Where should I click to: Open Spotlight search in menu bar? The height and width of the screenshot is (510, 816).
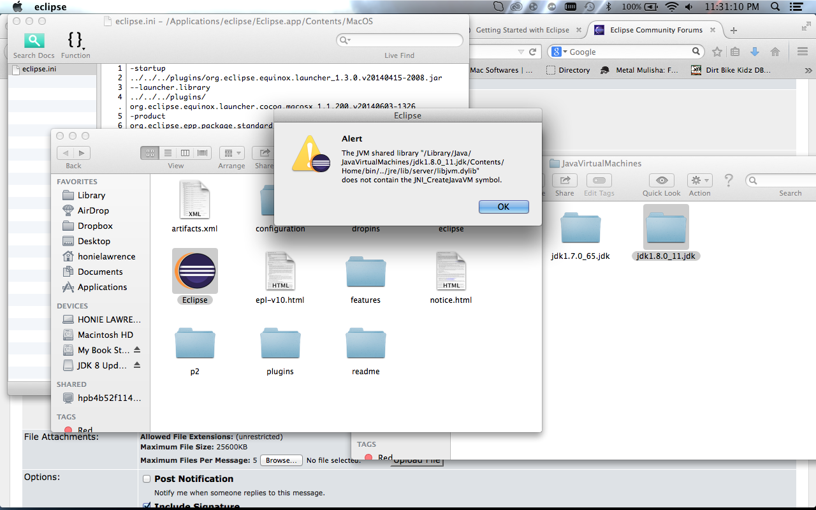[775, 7]
